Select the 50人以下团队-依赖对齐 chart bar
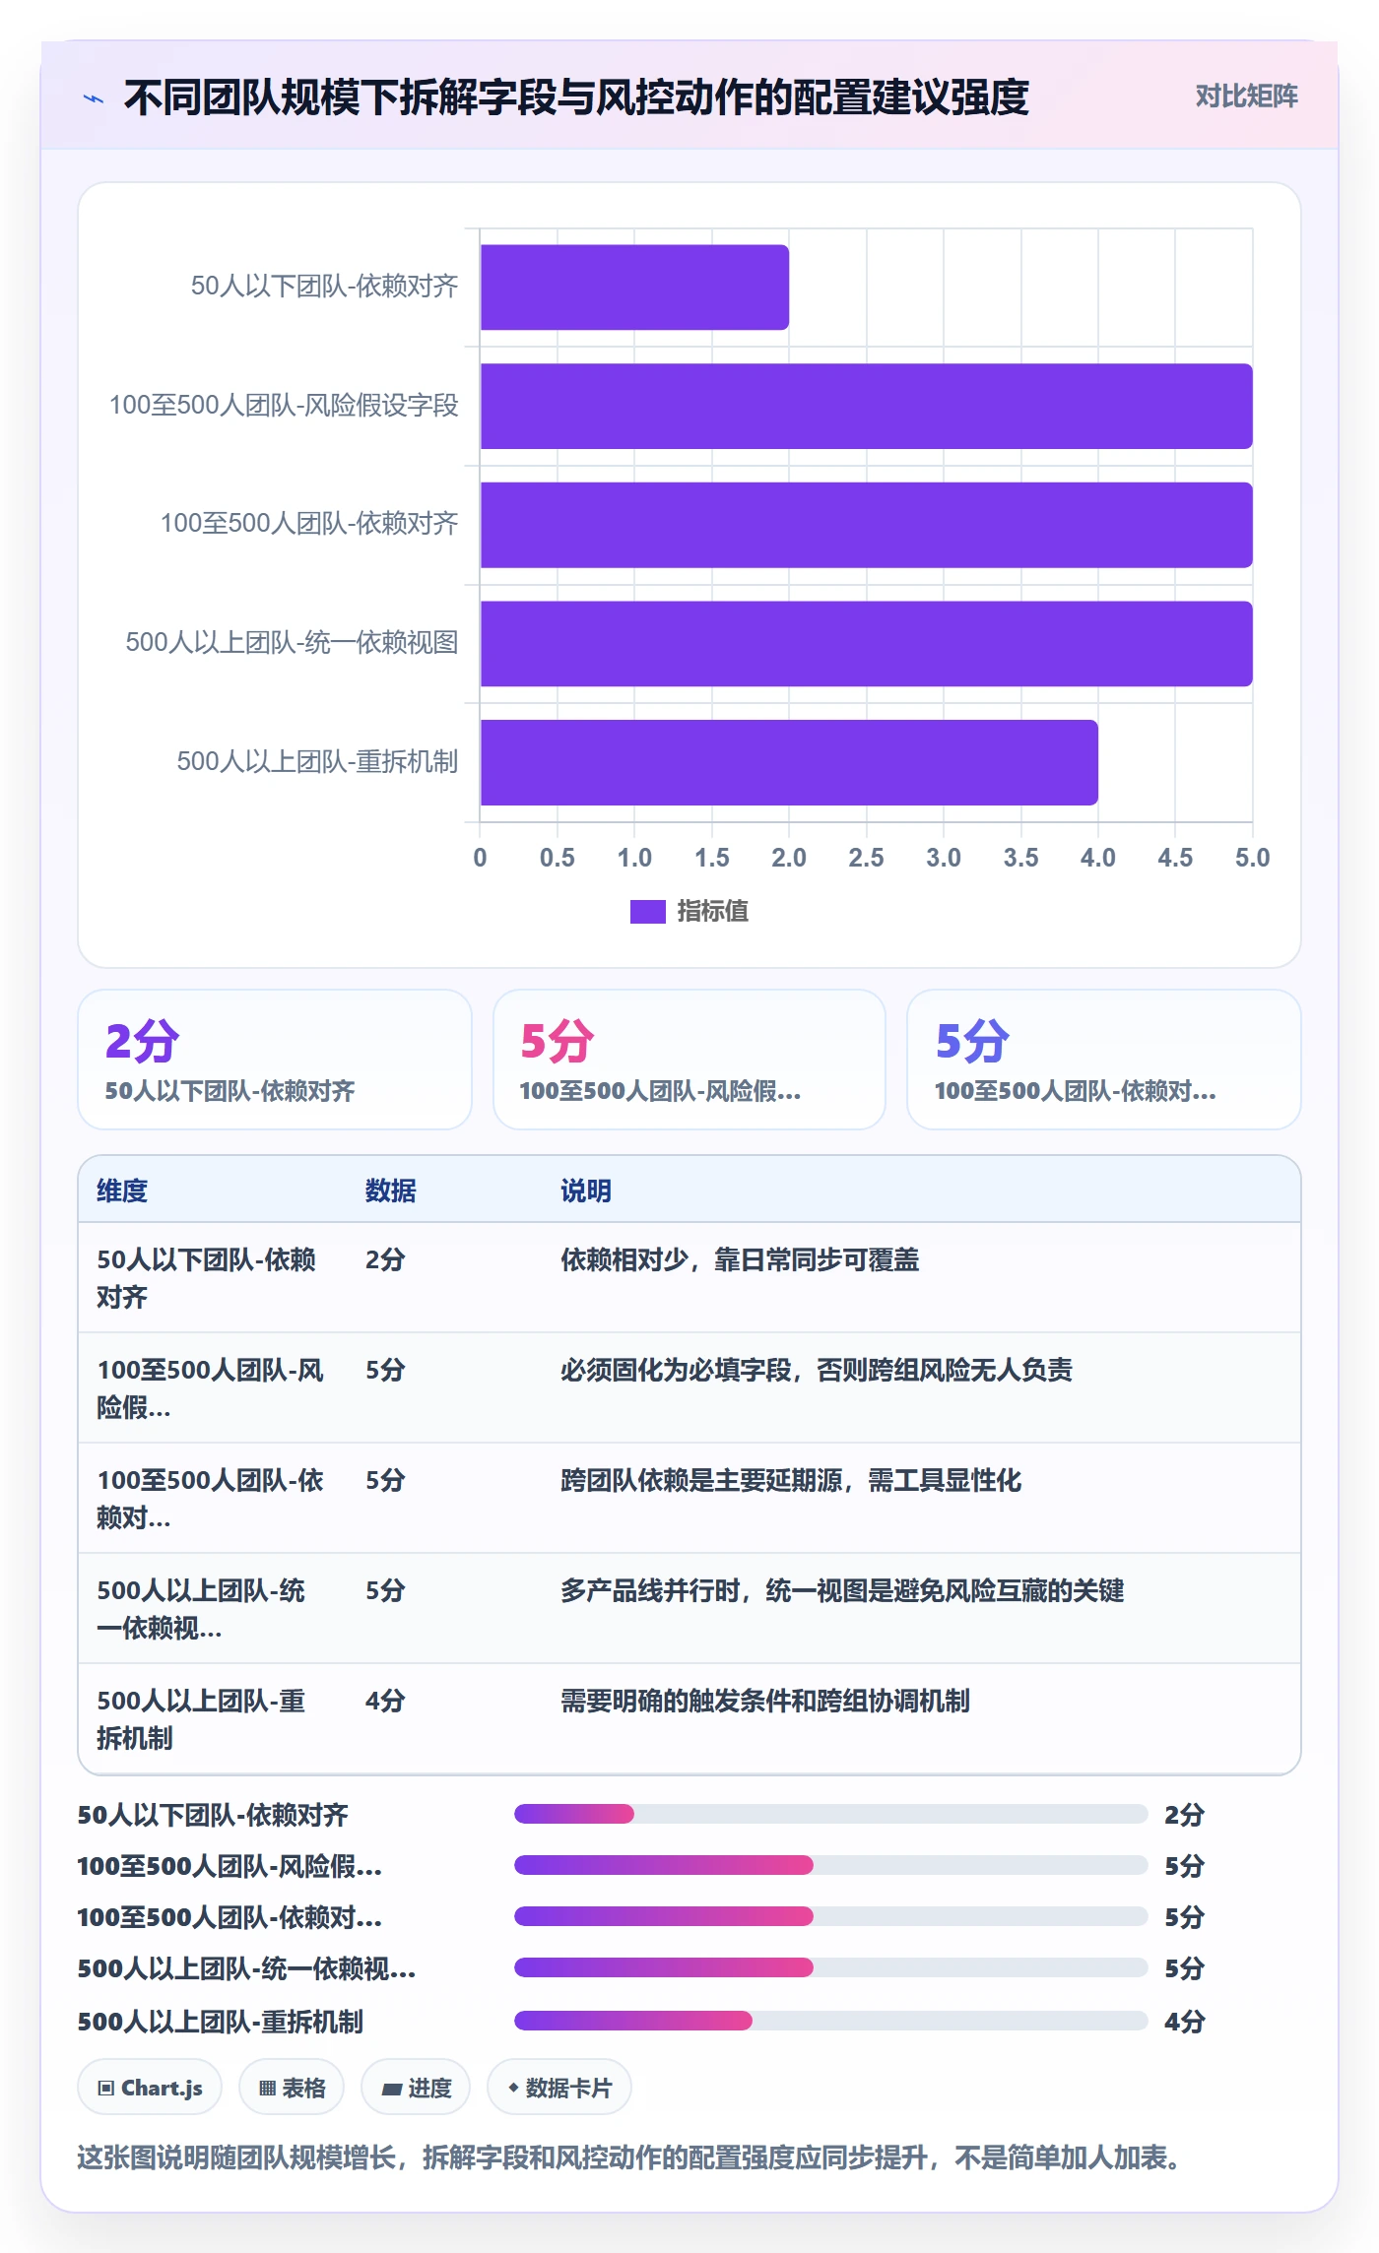This screenshot has width=1379, height=2253. point(634,288)
